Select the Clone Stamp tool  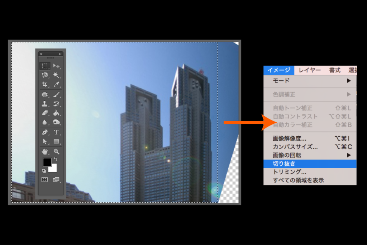pyautogui.click(x=45, y=104)
